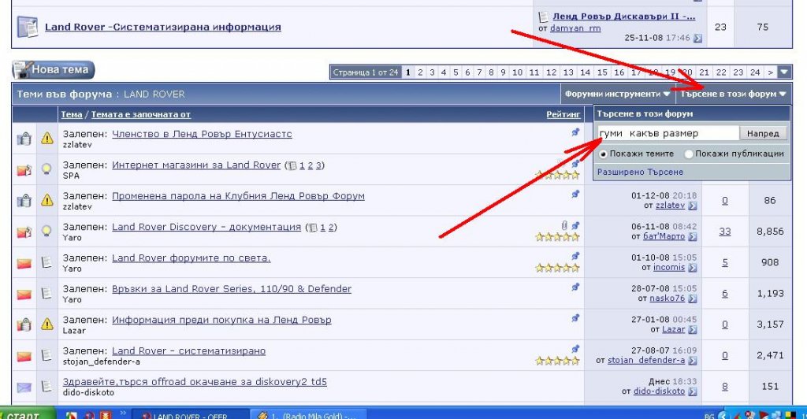The image size is (807, 419).
Task: Open page 3 of Интернет магазини topic
Action: point(319,165)
